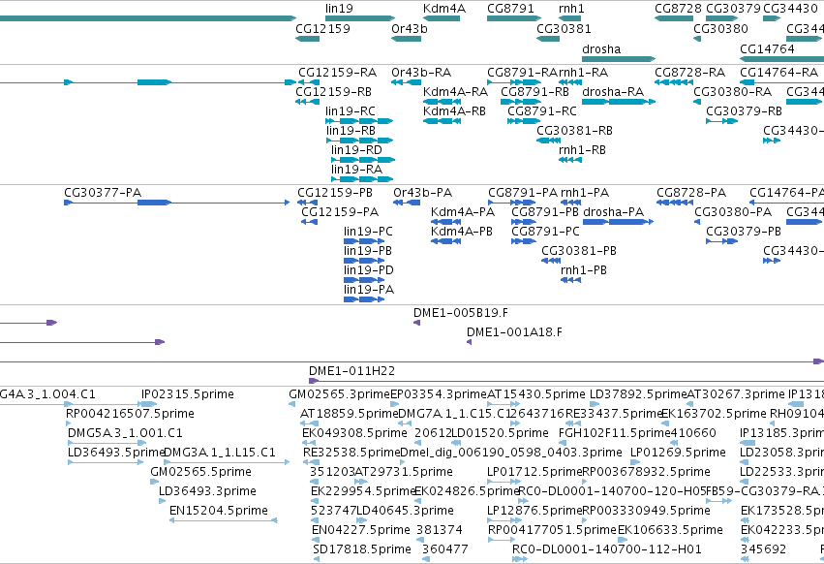Select EST LD36493.3prime
This screenshot has width=824, height=564.
(x=163, y=501)
